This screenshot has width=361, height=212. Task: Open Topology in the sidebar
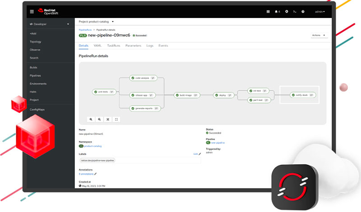click(x=36, y=41)
